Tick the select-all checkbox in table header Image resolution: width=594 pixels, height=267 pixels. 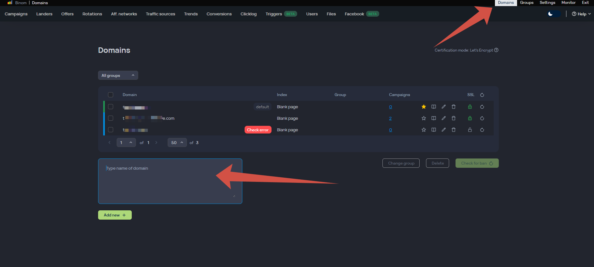[111, 95]
